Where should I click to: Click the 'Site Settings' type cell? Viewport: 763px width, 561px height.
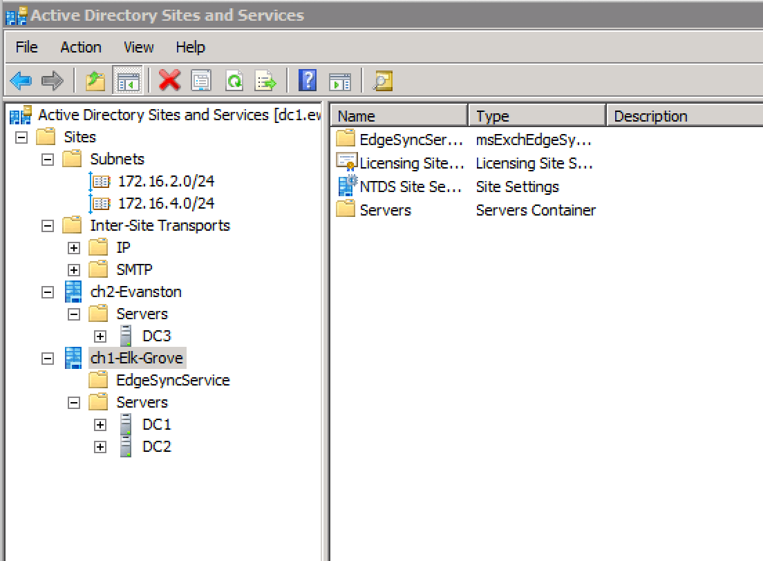(517, 187)
